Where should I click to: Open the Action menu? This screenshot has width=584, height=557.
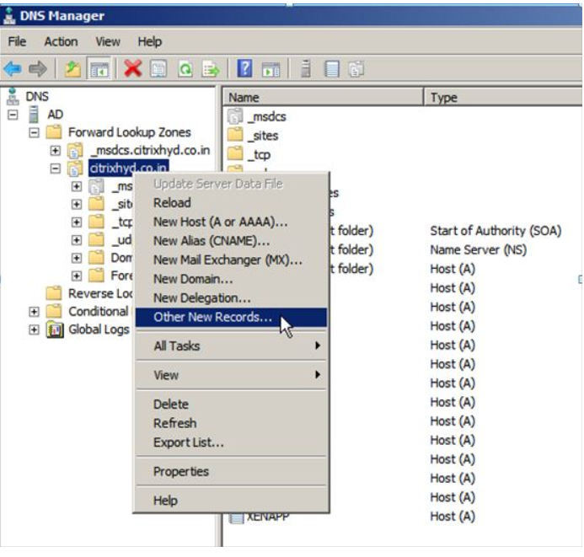click(61, 41)
